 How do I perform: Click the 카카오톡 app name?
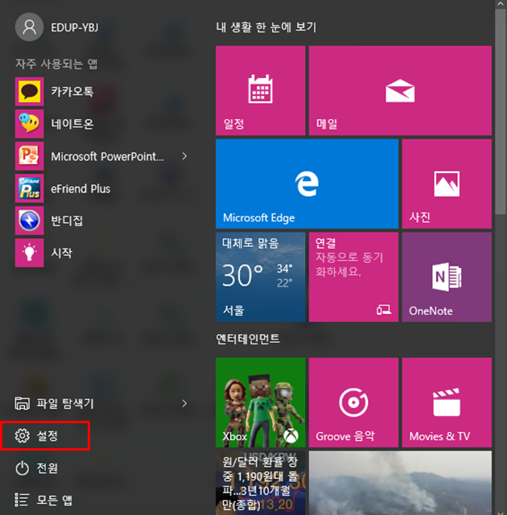(x=72, y=91)
